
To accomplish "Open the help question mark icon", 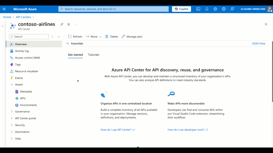I will click(x=224, y=9).
